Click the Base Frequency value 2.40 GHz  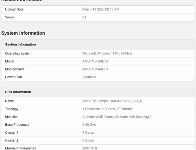pyautogui.click(x=89, y=125)
